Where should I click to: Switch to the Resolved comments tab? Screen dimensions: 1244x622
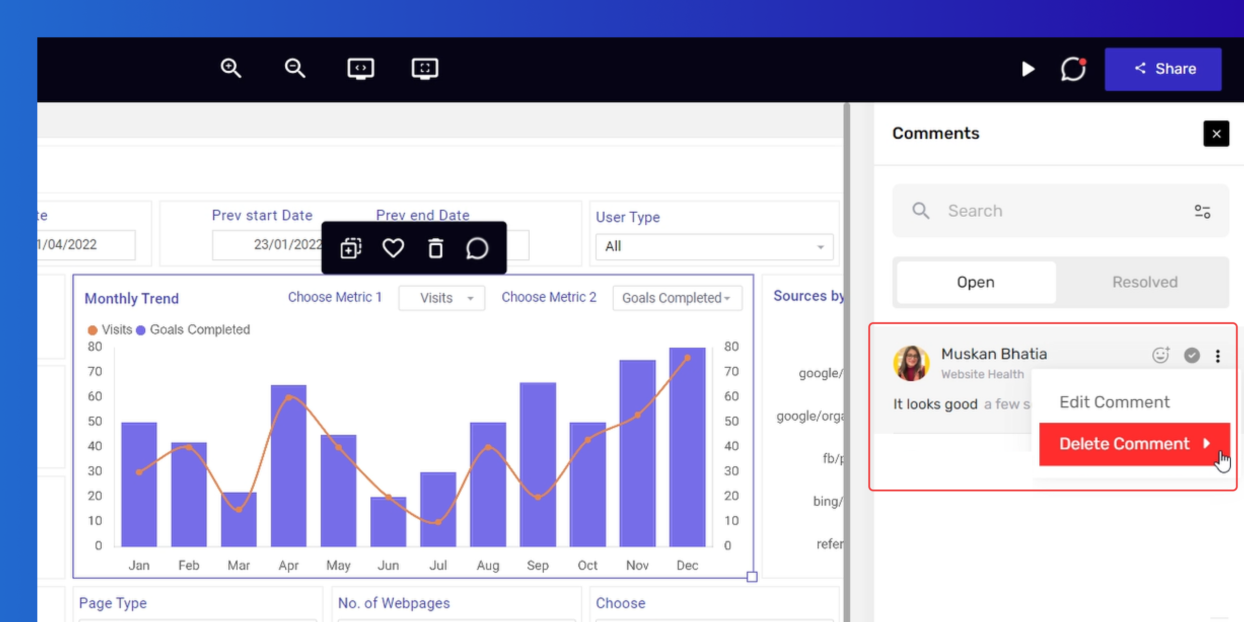[x=1144, y=282]
